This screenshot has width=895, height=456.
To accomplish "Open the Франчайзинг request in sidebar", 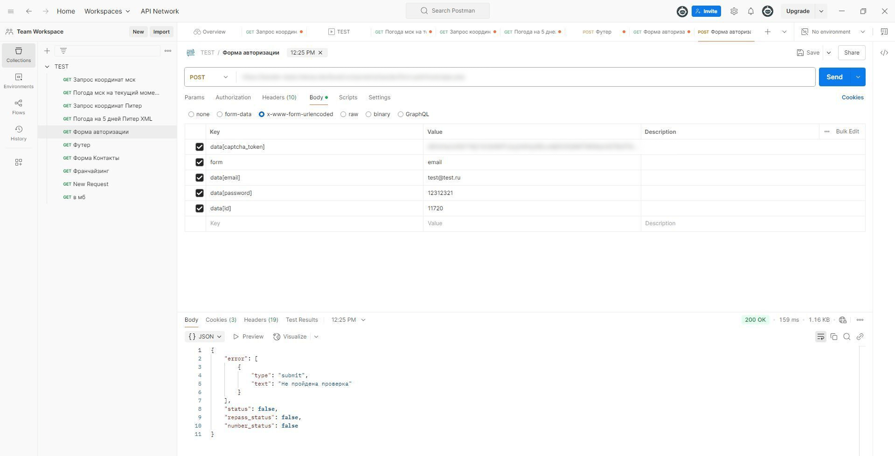I will click(91, 171).
